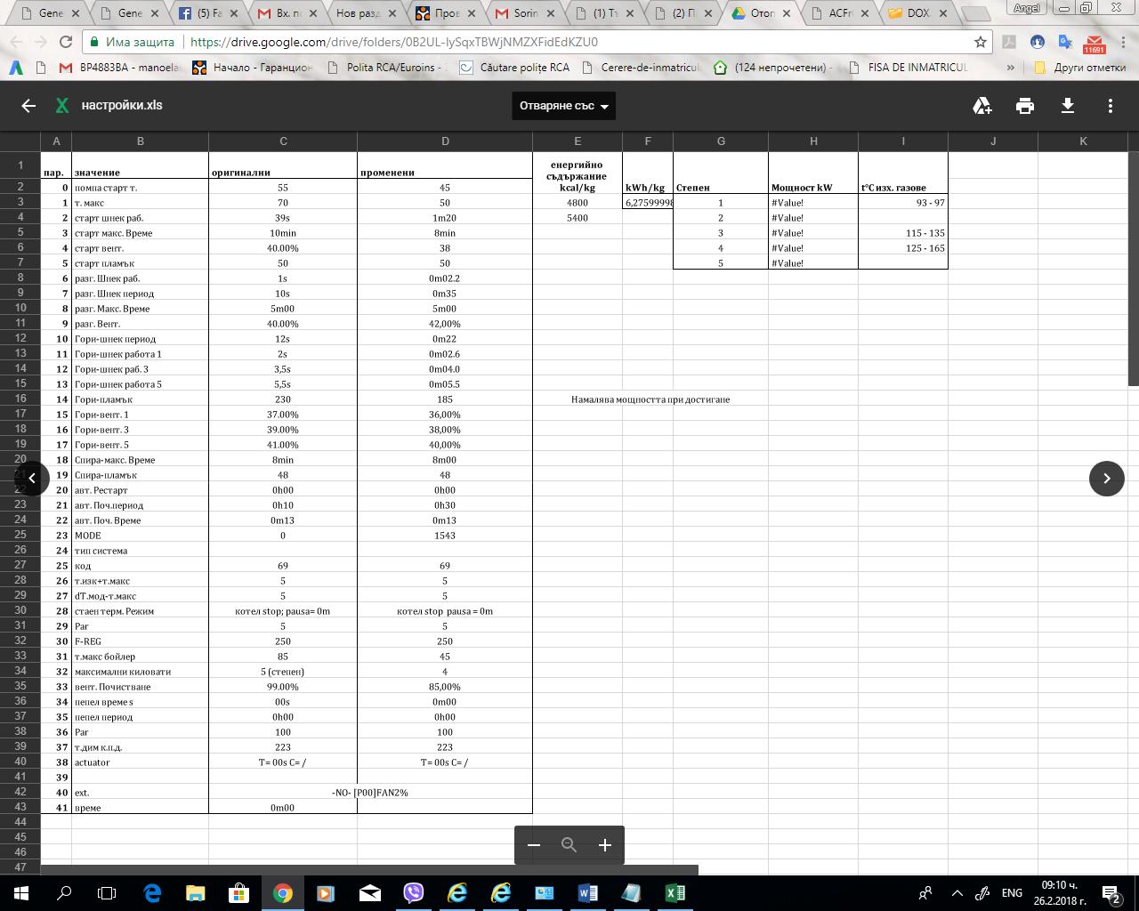
Task: Show hidden tray icons chevron
Action: pyautogui.click(x=957, y=892)
